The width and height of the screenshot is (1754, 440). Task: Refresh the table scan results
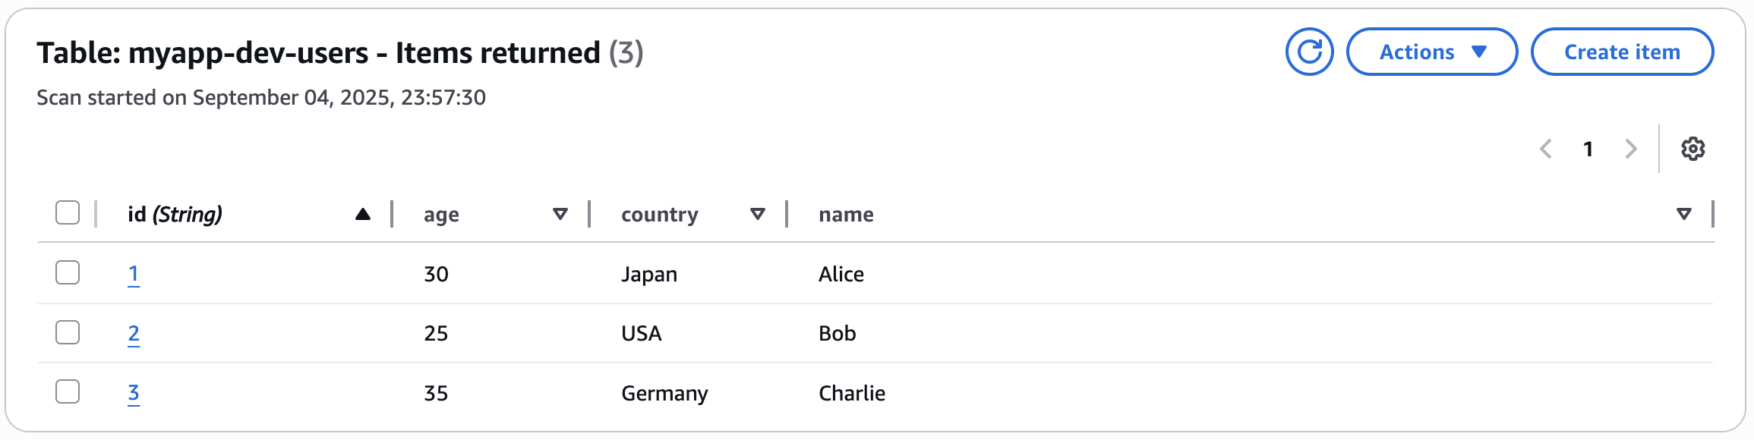click(x=1309, y=52)
